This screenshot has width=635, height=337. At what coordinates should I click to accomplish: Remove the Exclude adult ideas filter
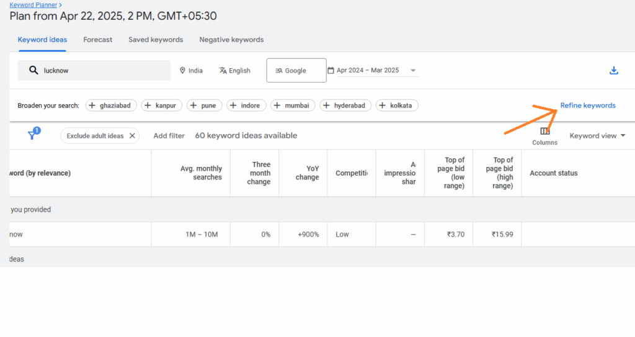pyautogui.click(x=132, y=136)
